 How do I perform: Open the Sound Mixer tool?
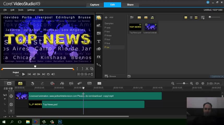(x=62, y=83)
